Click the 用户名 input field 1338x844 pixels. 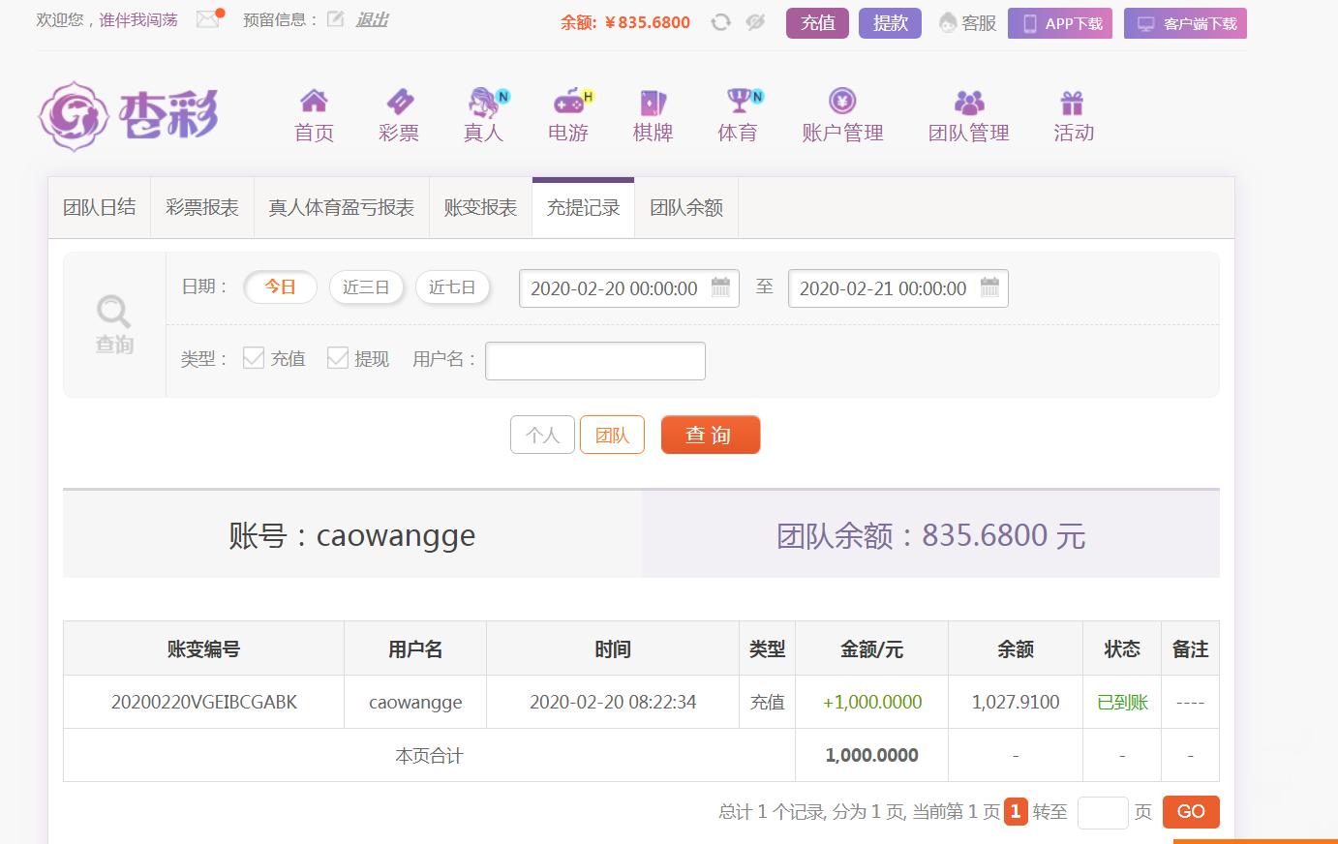(x=595, y=360)
